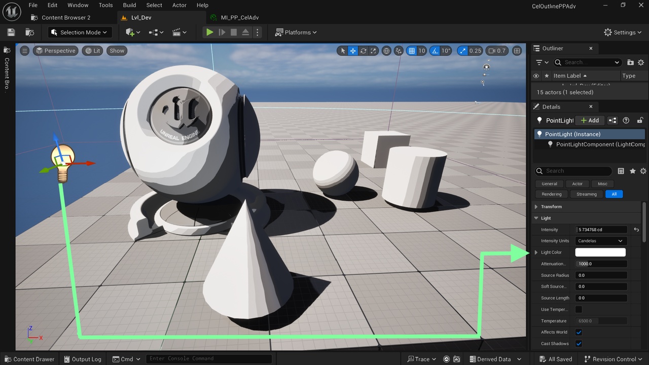Screen dimensions: 649x365
Task: Uncheck the Cast Shadows checkbox
Action: coord(579,344)
